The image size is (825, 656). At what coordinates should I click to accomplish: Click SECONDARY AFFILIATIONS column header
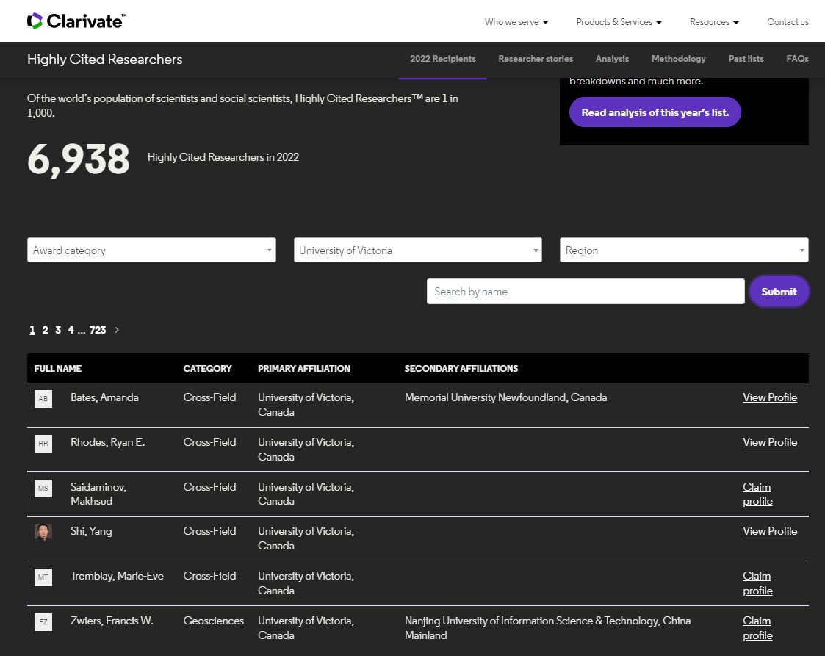461,368
